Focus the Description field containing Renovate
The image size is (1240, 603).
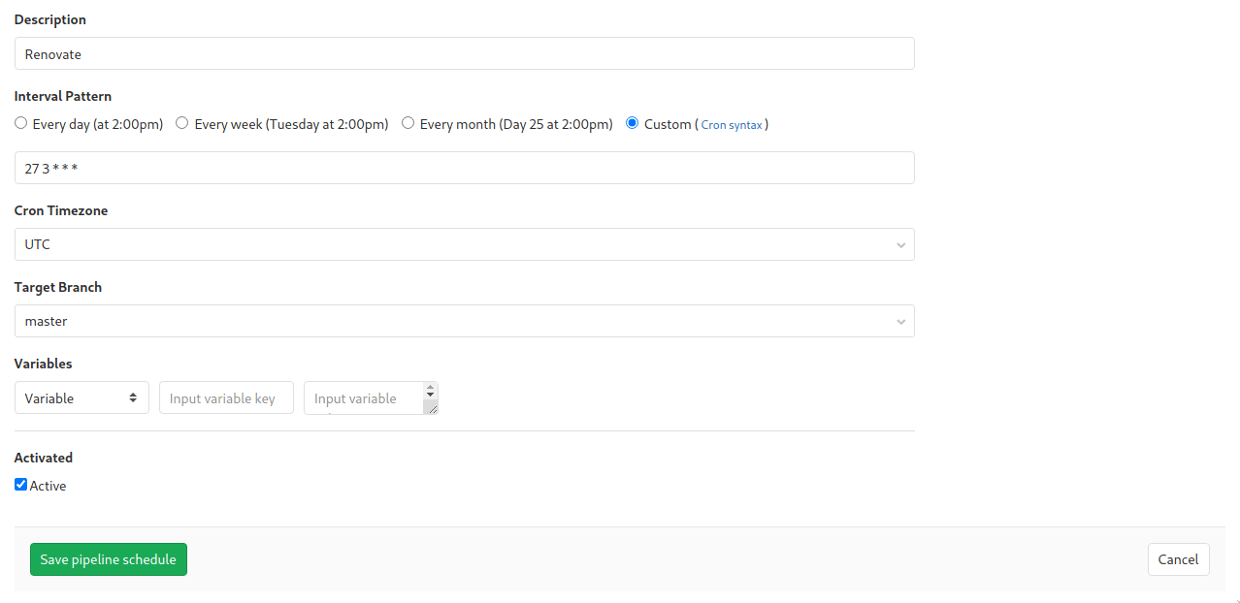coord(464,54)
